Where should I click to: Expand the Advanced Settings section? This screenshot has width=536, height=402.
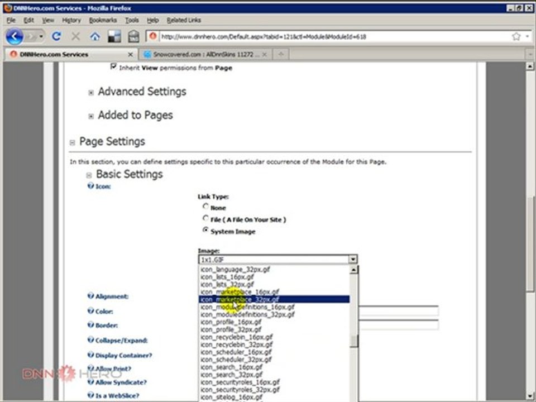pos(91,93)
